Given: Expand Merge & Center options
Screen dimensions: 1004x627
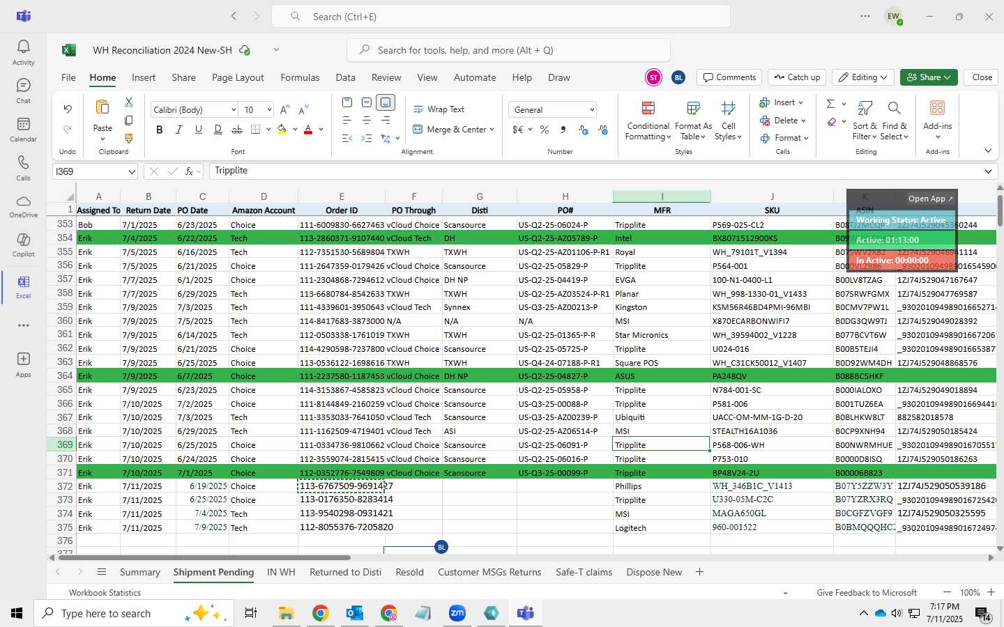Looking at the screenshot, I should 492,130.
